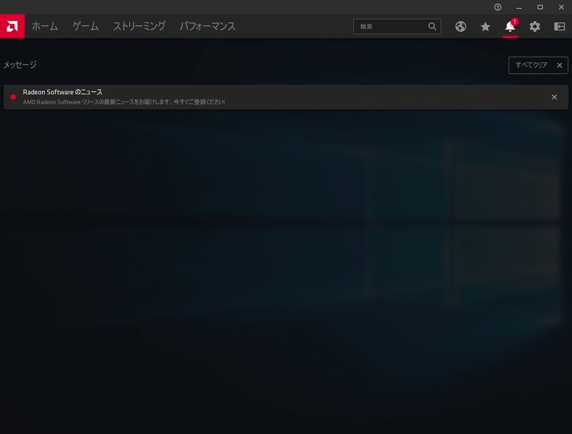The image size is (572, 434).
Task: Dismiss the Radeon Software news notification
Action: (x=554, y=97)
